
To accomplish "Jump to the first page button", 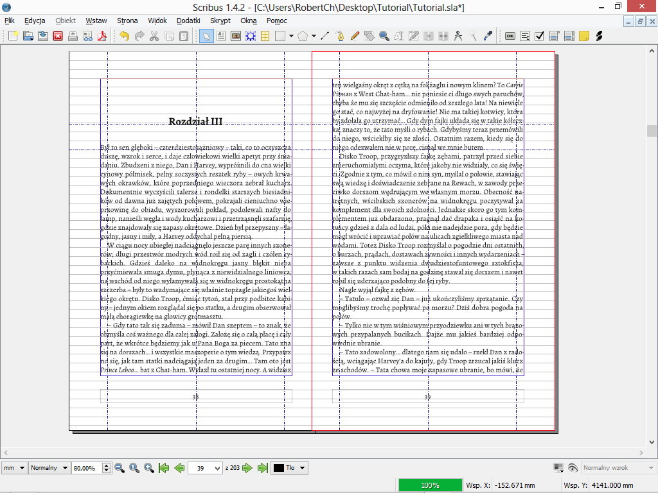I will pyautogui.click(x=164, y=468).
